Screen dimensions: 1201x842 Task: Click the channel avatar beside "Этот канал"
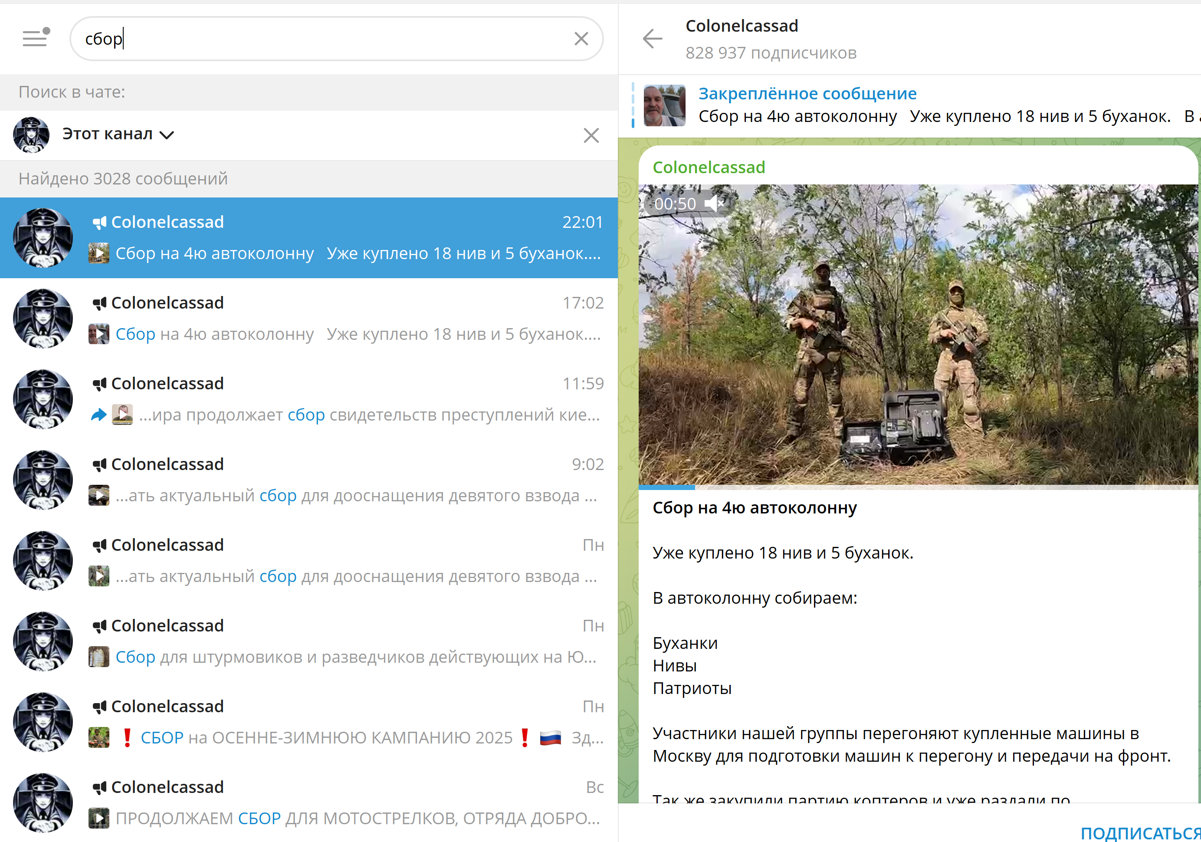[x=31, y=135]
